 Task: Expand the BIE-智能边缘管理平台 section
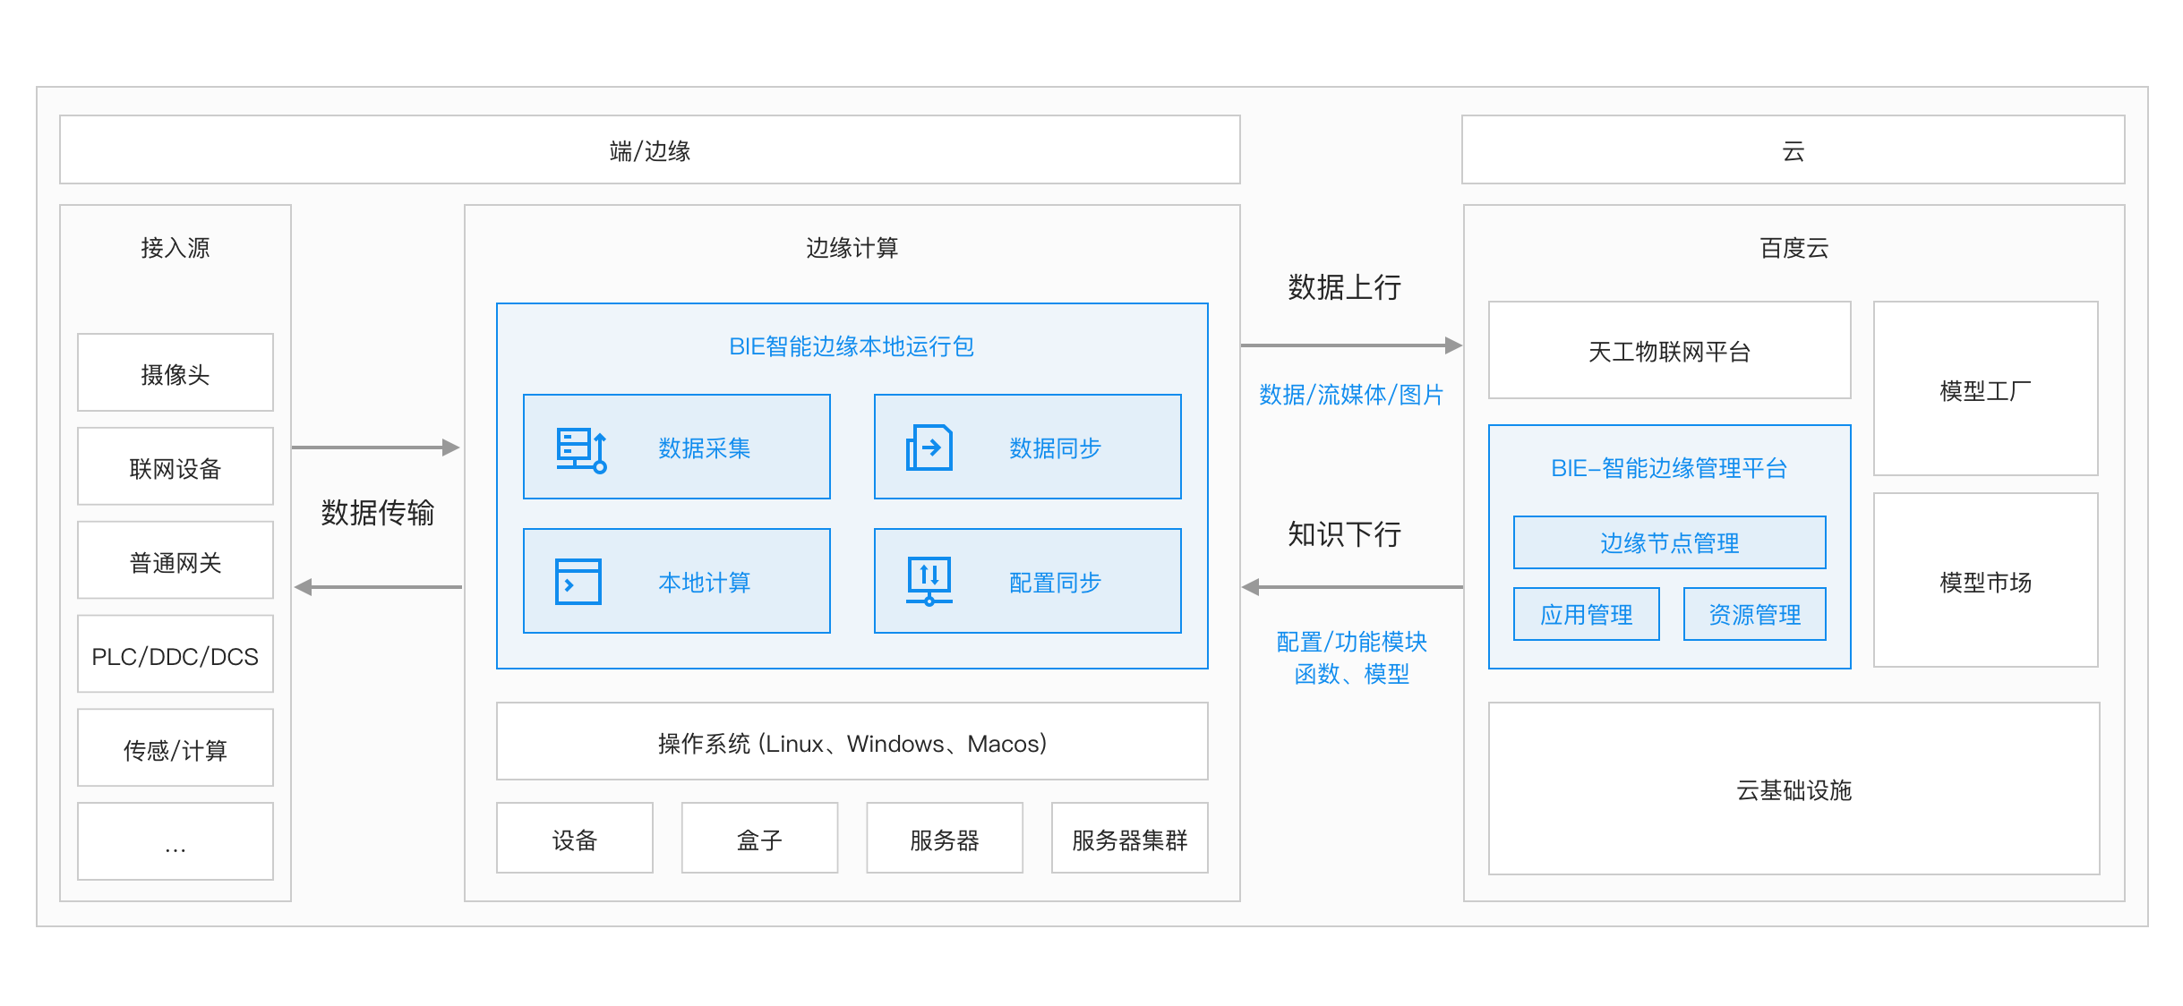pyautogui.click(x=1669, y=466)
